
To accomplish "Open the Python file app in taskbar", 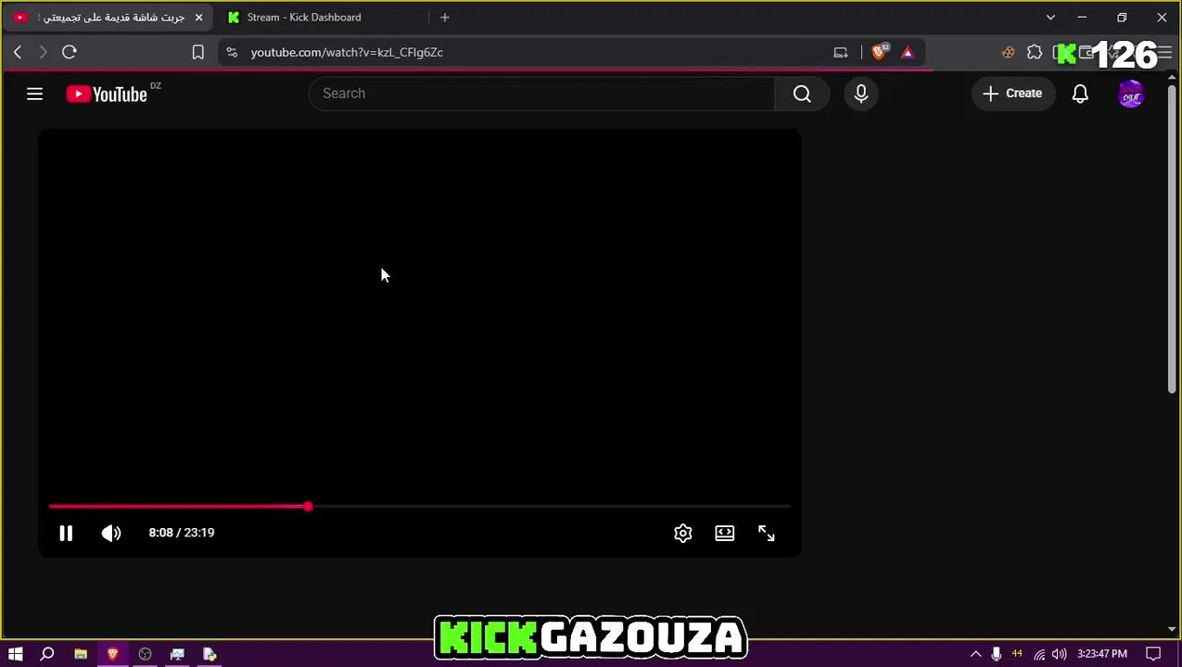I will coord(210,654).
